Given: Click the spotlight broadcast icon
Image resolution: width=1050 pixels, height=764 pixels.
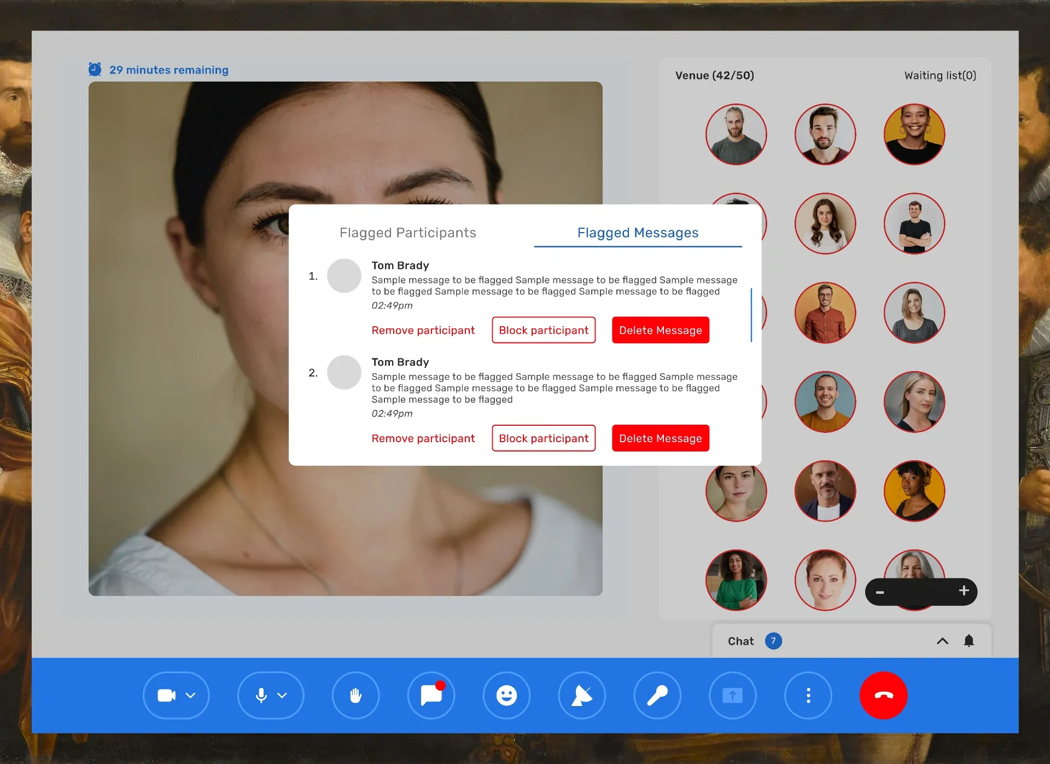Looking at the screenshot, I should coord(582,695).
